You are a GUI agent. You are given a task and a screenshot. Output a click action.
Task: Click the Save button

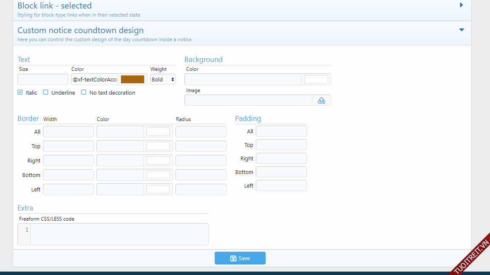coord(240,258)
